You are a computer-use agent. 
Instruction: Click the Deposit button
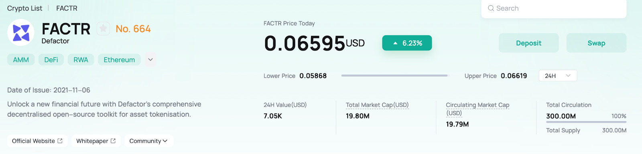(x=528, y=43)
